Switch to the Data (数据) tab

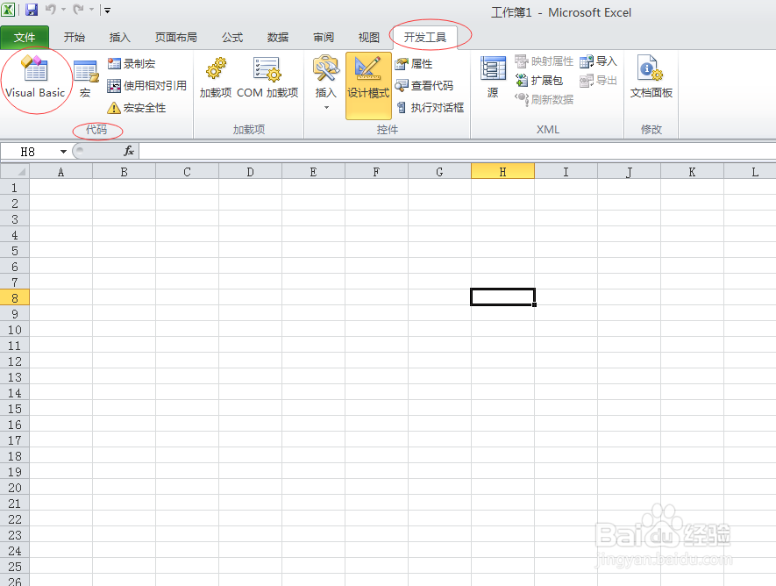tap(278, 37)
